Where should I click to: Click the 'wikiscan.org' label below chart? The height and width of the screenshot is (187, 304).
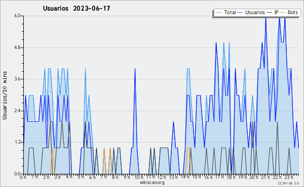152,182
